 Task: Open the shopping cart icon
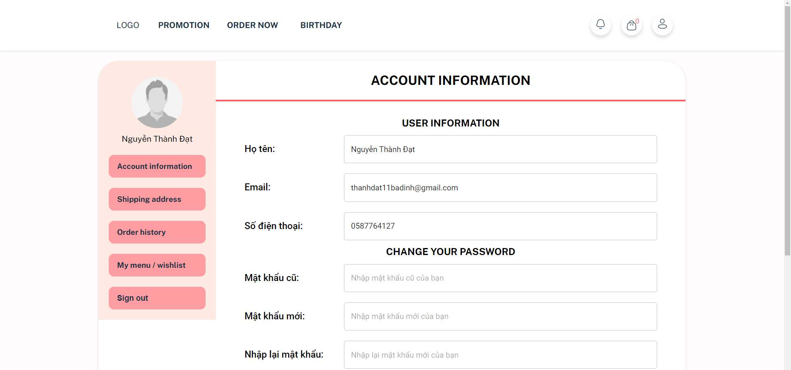pyautogui.click(x=631, y=26)
